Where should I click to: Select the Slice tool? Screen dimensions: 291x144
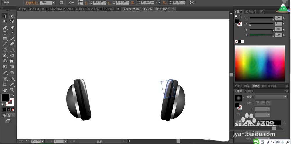click(x=12, y=84)
